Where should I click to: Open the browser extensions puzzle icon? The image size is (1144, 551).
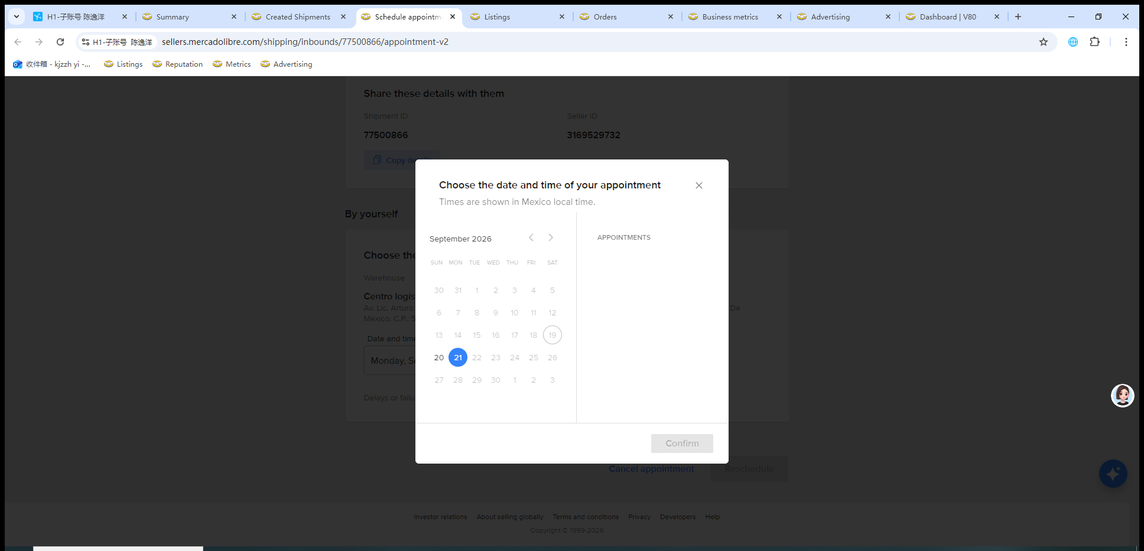tap(1095, 42)
